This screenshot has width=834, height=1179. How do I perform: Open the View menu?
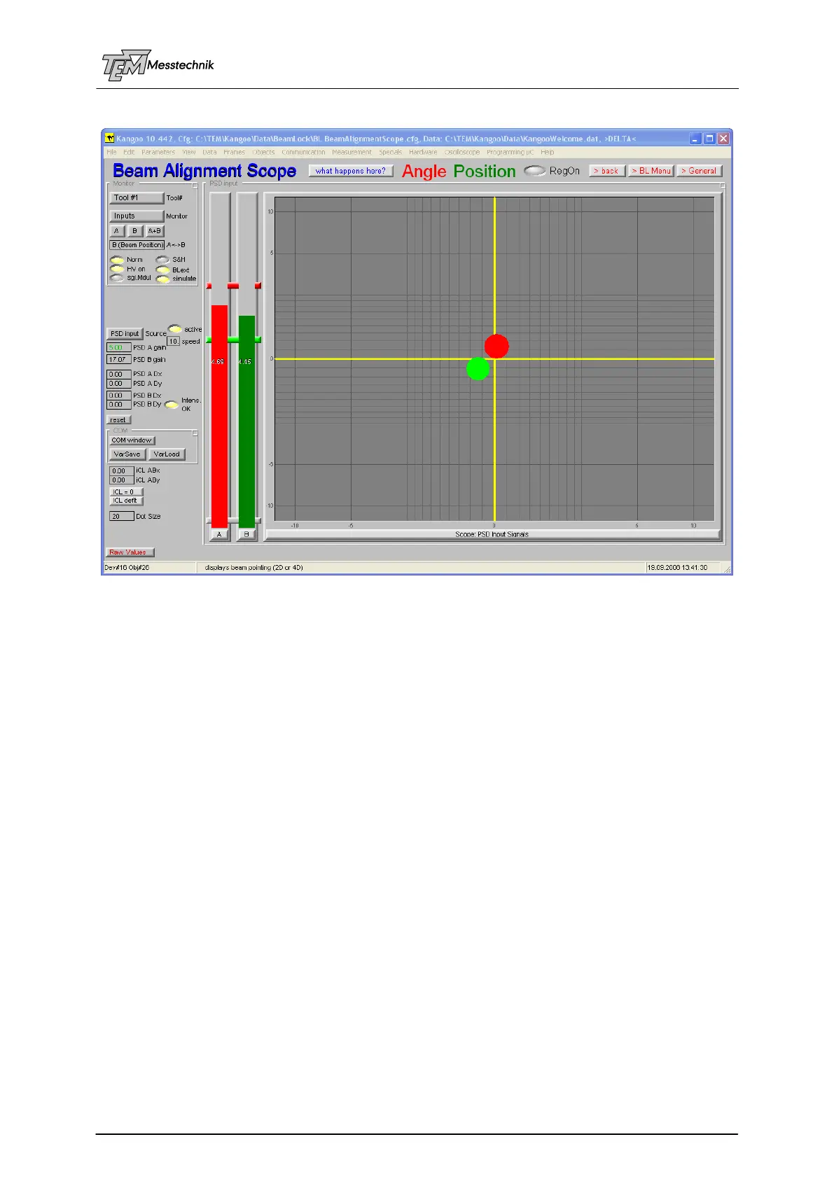point(189,152)
